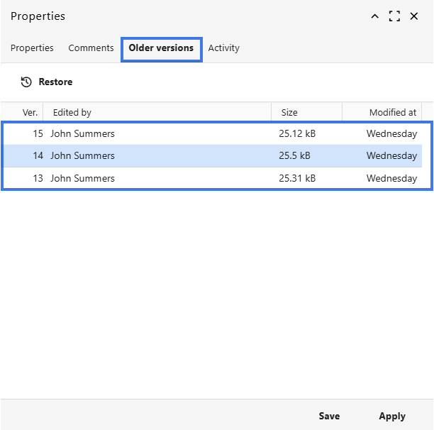Image resolution: width=434 pixels, height=430 pixels.
Task: Click the Restore button label
Action: 55,82
